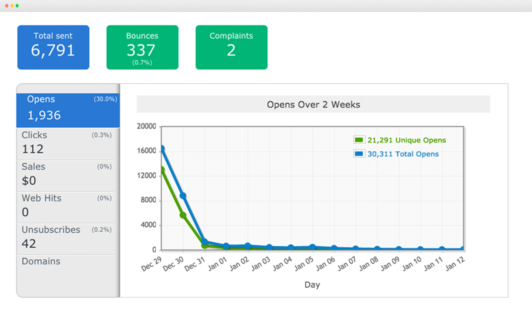The height and width of the screenshot is (312, 532).
Task: Click the green Unique Opens legend swatch
Action: coord(359,140)
